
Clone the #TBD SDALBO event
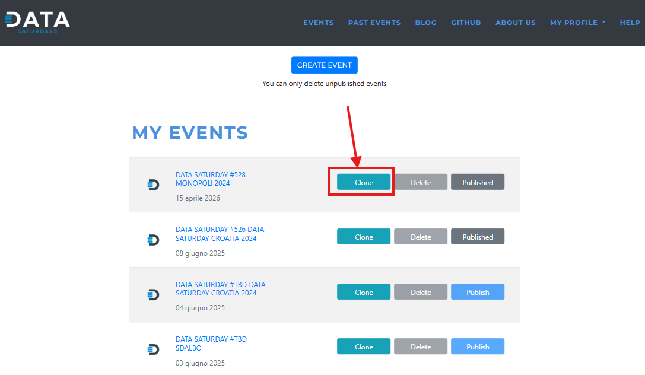pos(364,347)
